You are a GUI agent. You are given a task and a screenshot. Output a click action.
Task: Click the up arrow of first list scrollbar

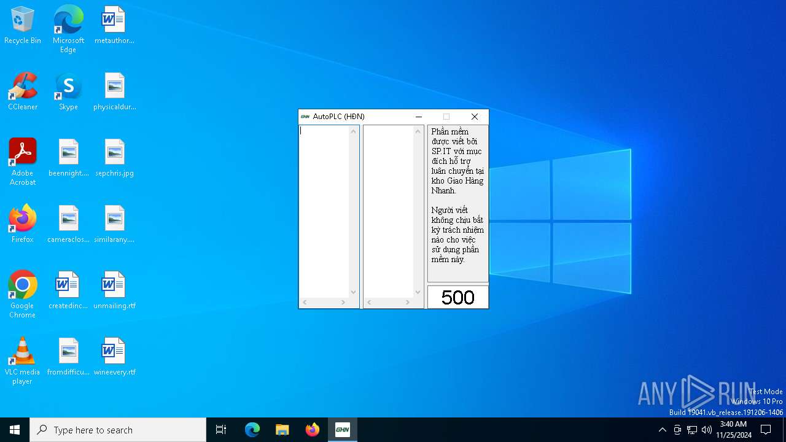[x=354, y=131]
